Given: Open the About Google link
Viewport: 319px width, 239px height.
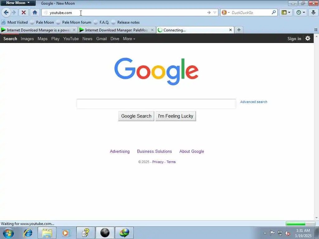Looking at the screenshot, I should [x=192, y=152].
